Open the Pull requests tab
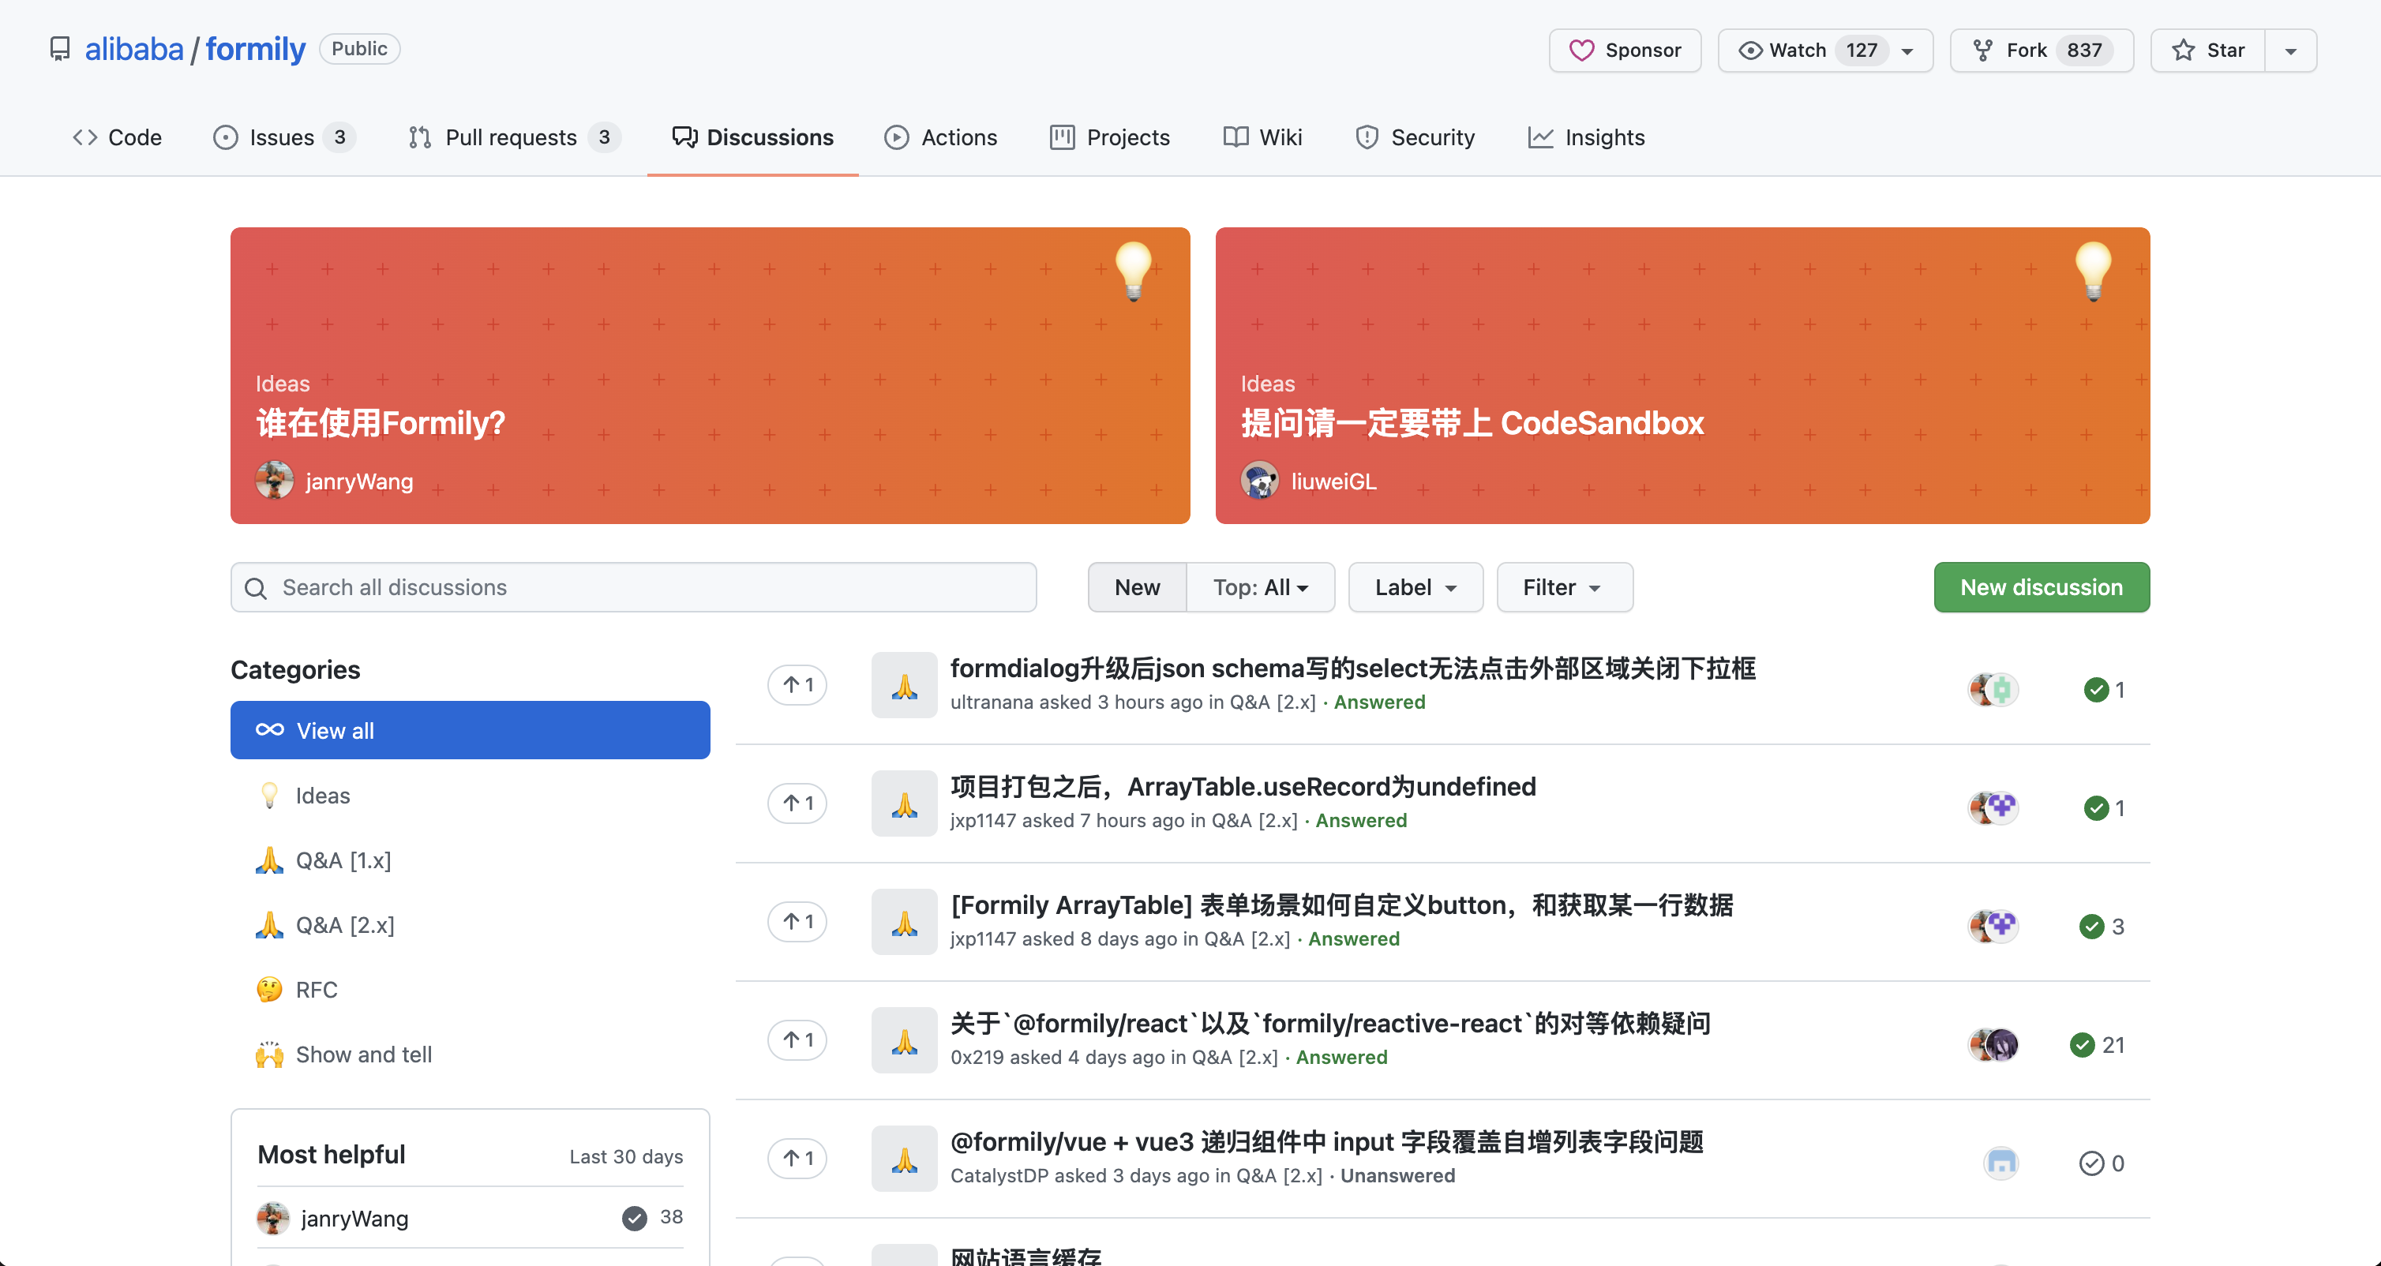 tap(514, 137)
